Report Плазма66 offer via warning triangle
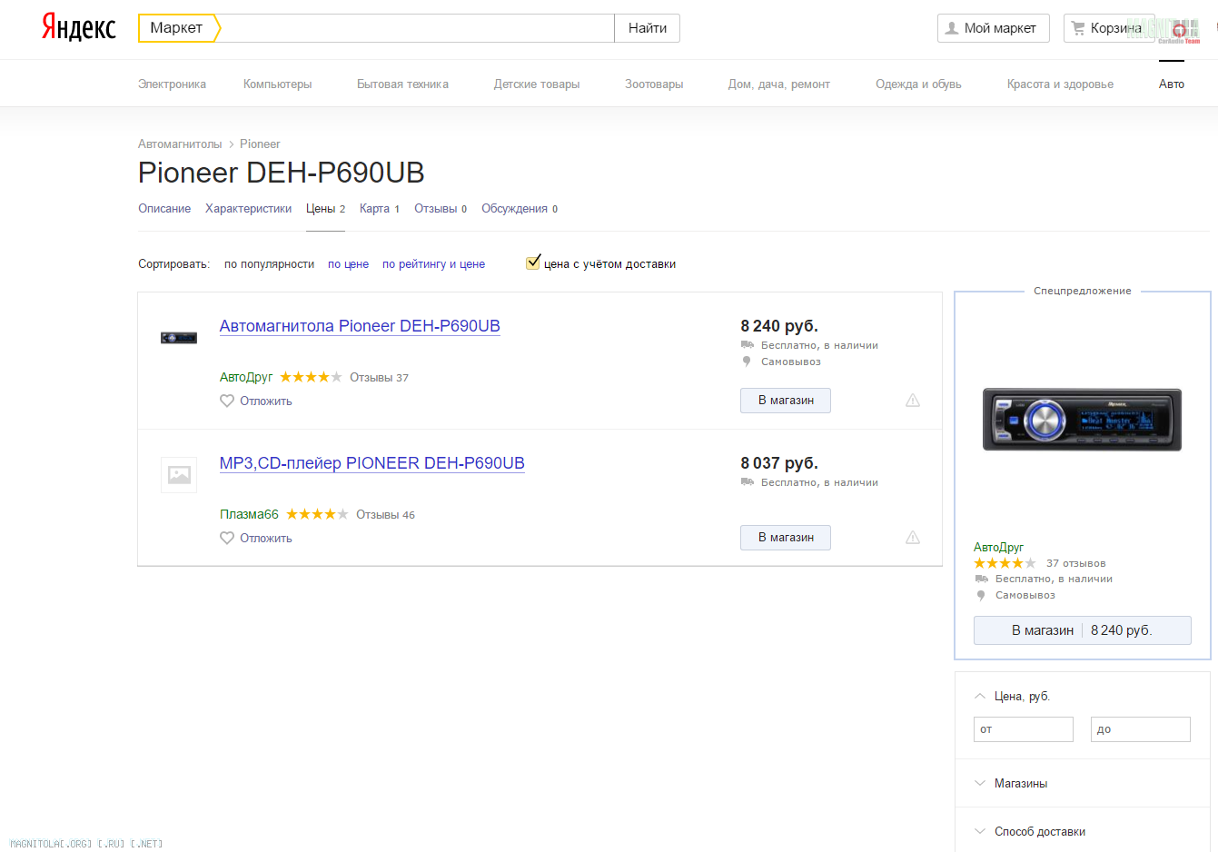This screenshot has width=1218, height=852. click(913, 538)
